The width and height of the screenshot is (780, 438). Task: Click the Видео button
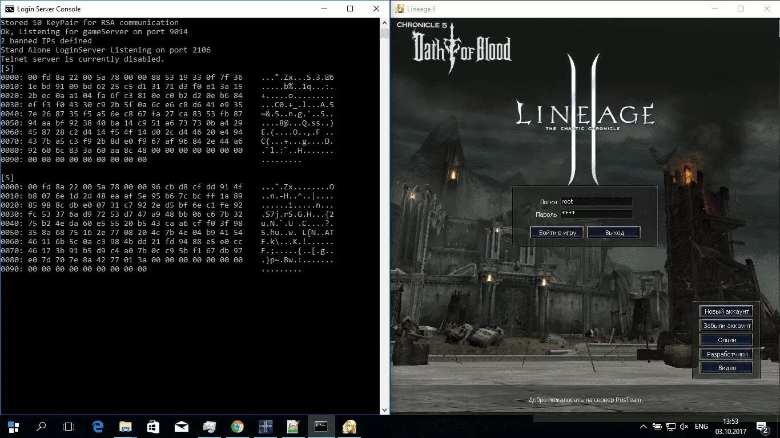[726, 368]
